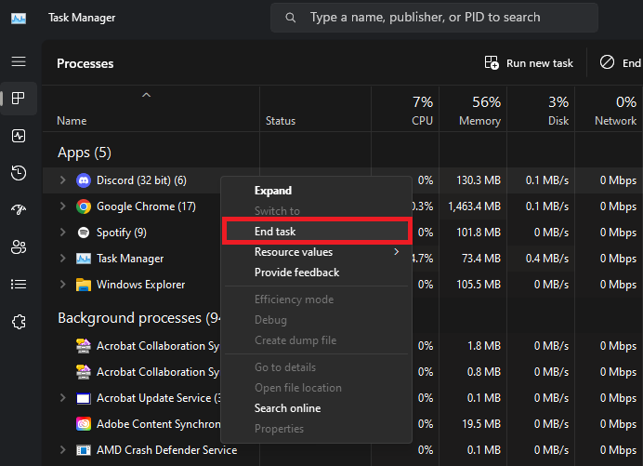Click the End task circle-slash toolbar icon
The width and height of the screenshot is (643, 466).
[607, 62]
